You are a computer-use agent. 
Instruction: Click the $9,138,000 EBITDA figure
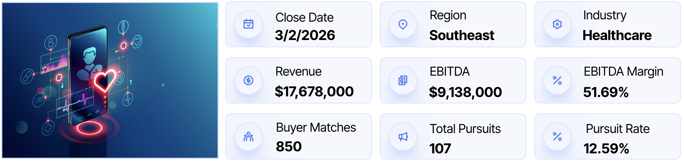pos(465,92)
